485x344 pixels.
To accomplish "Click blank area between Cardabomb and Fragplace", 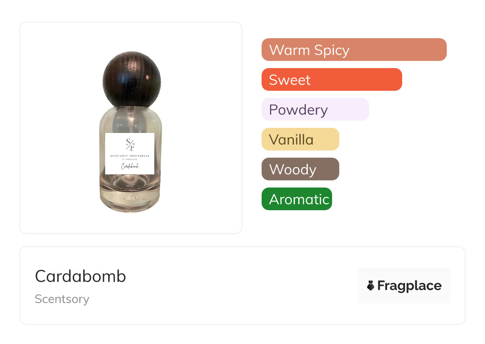I will click(x=239, y=285).
